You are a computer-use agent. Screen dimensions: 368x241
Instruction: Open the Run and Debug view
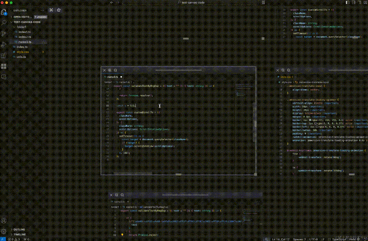4,45
